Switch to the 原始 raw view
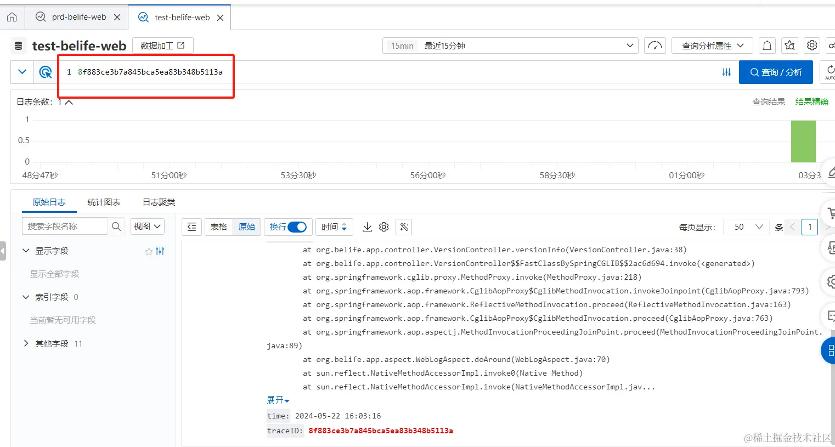 pyautogui.click(x=247, y=227)
